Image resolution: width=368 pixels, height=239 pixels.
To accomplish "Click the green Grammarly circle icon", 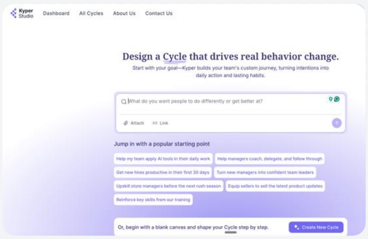I will [337, 99].
